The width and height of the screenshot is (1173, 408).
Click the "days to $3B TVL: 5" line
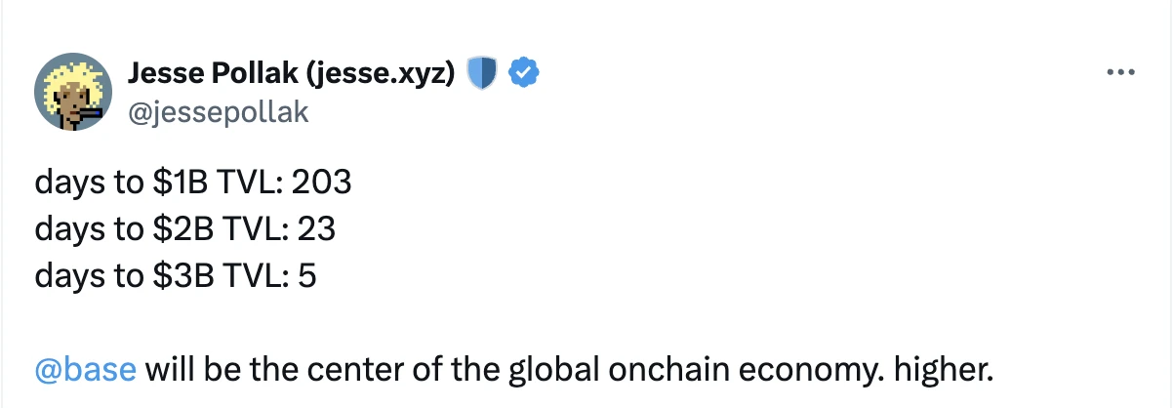[176, 276]
